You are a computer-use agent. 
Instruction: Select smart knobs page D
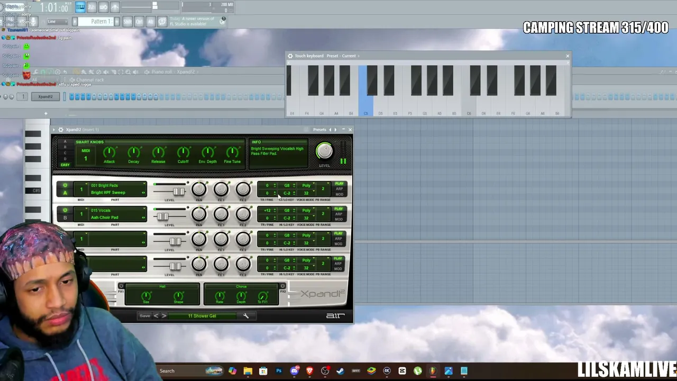tap(65, 159)
